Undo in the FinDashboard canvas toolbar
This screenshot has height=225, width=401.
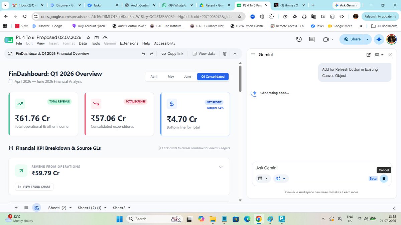click(x=143, y=54)
